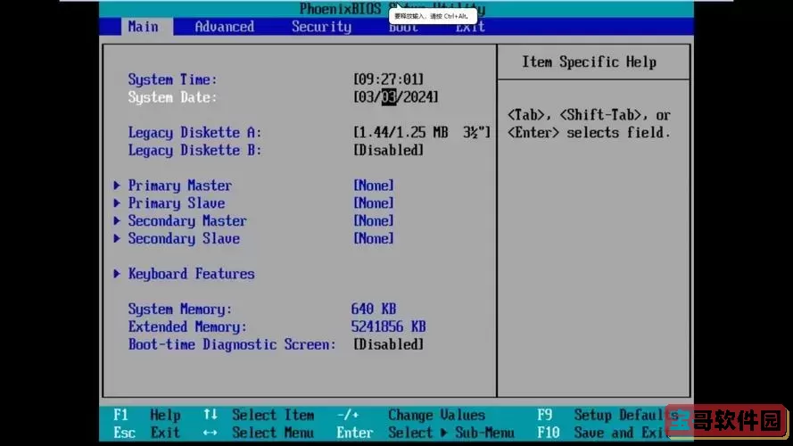Expand the Secondary Slave submenu arrow
Image resolution: width=793 pixels, height=446 pixels.
point(117,239)
